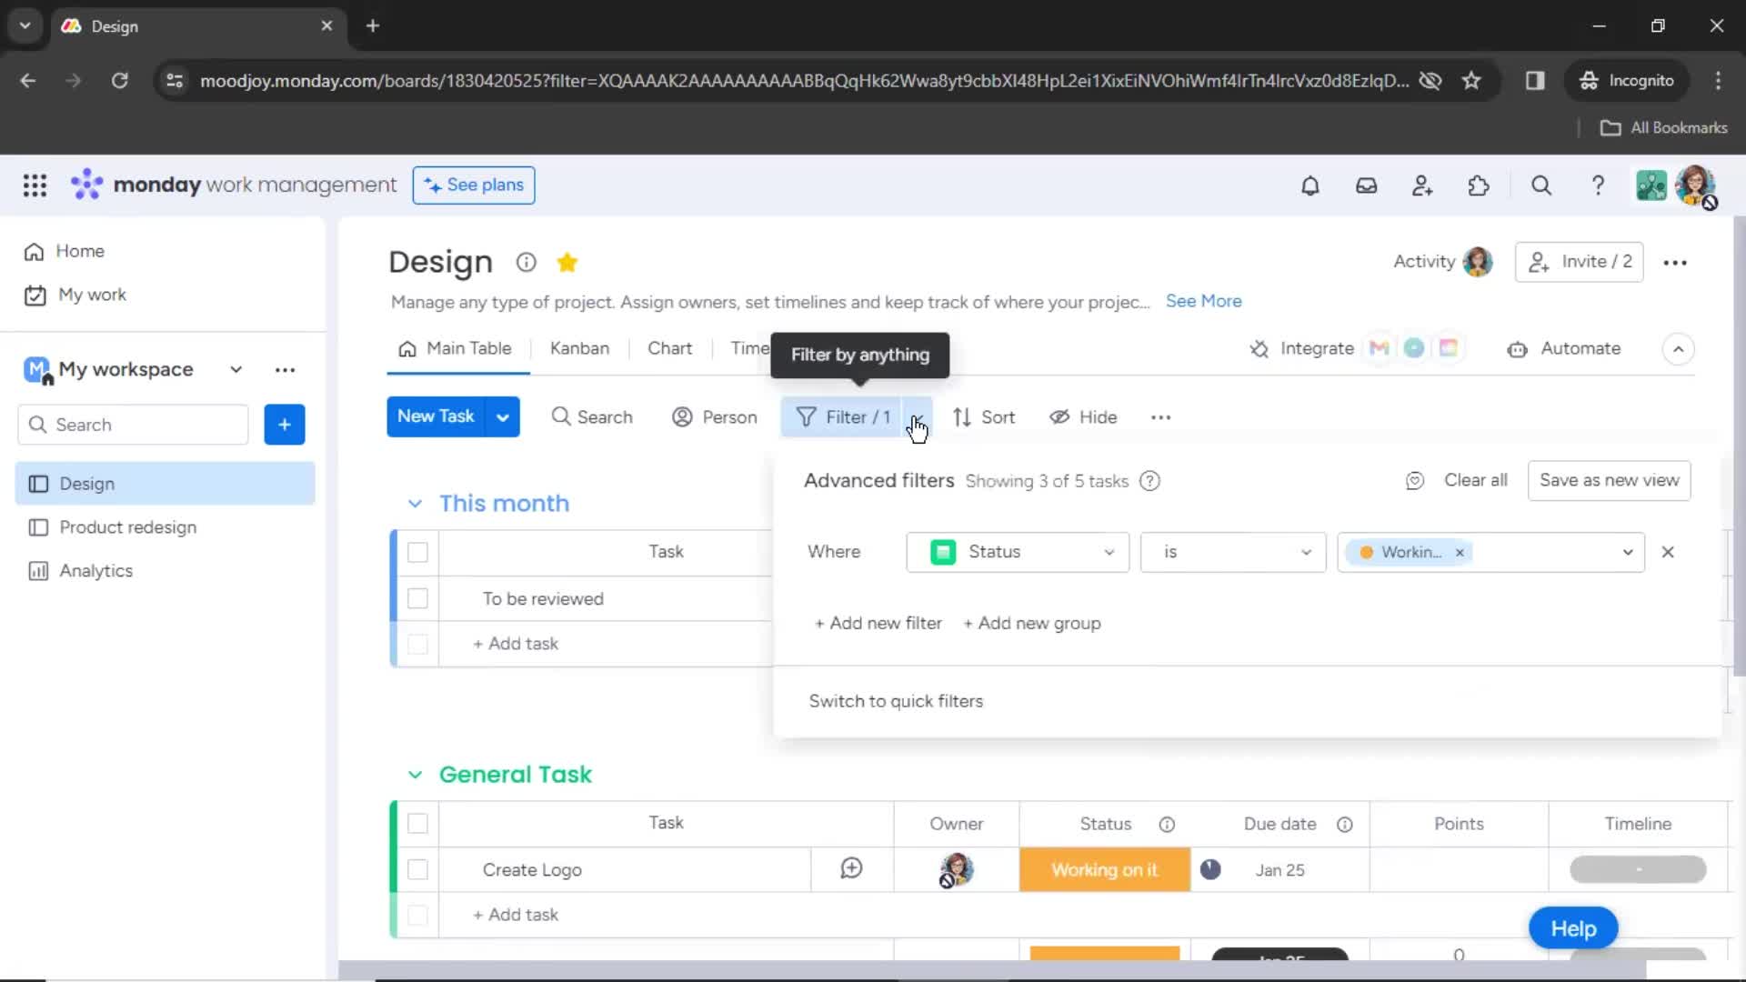
Task: Expand the My workspace selector chevron
Action: coord(236,370)
